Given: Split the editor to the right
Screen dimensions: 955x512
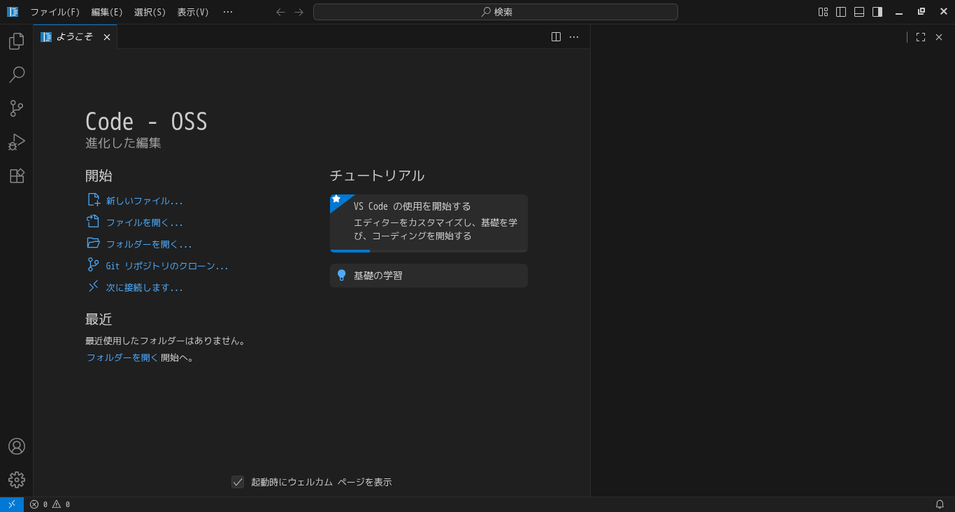Looking at the screenshot, I should click(x=556, y=37).
